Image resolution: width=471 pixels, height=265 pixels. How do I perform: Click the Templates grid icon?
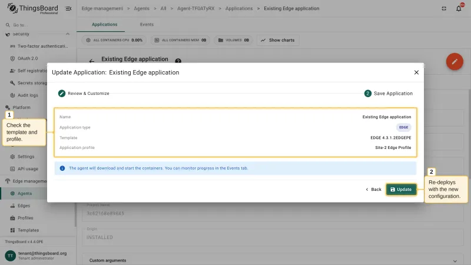(x=12, y=230)
